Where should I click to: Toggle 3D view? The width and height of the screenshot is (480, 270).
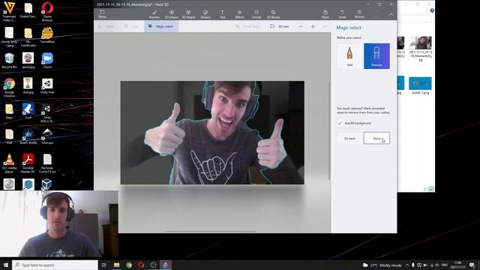tap(280, 26)
